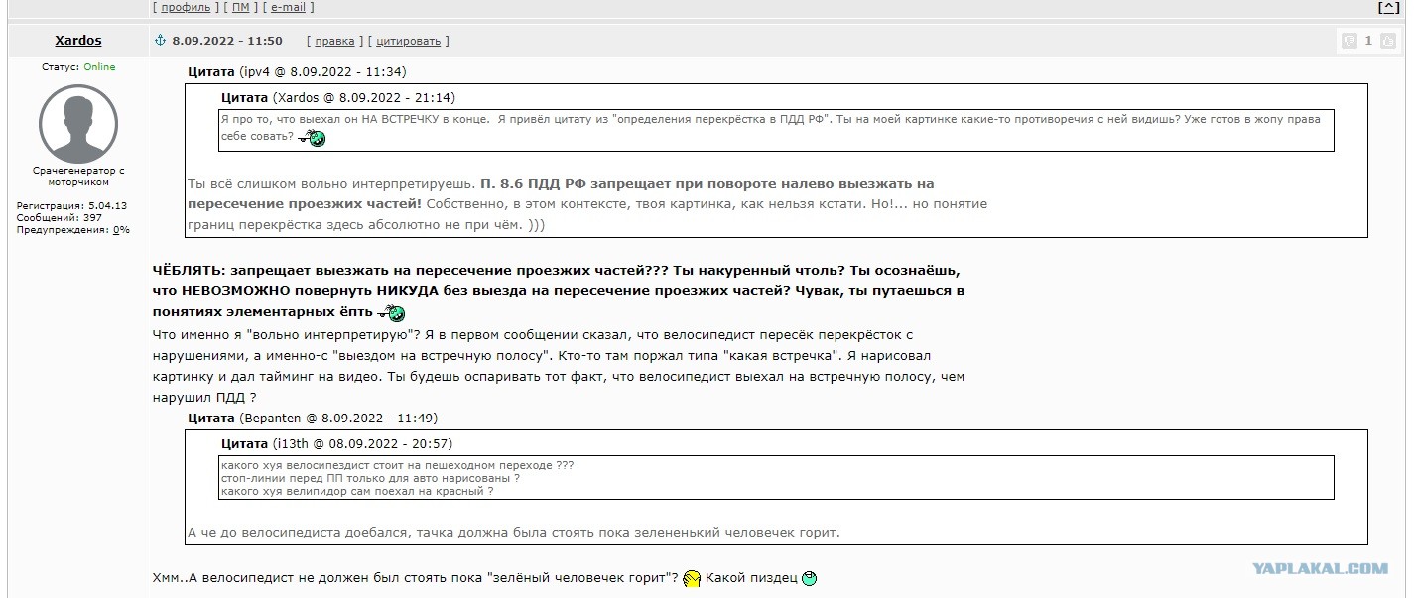Open the Xardos username link
The height and width of the screenshot is (598, 1414).
click(77, 41)
